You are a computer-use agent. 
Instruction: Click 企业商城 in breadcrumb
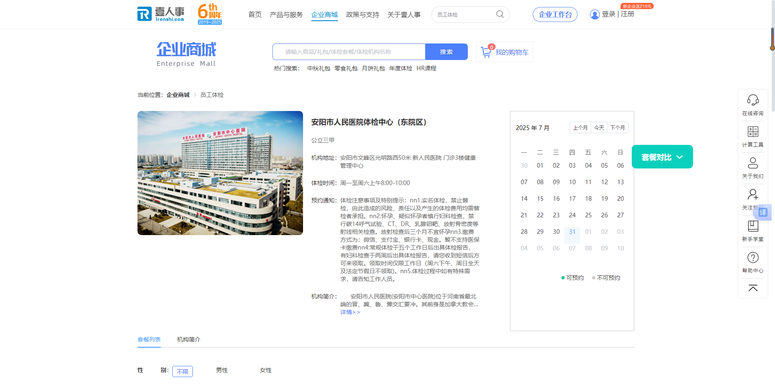[x=178, y=95]
